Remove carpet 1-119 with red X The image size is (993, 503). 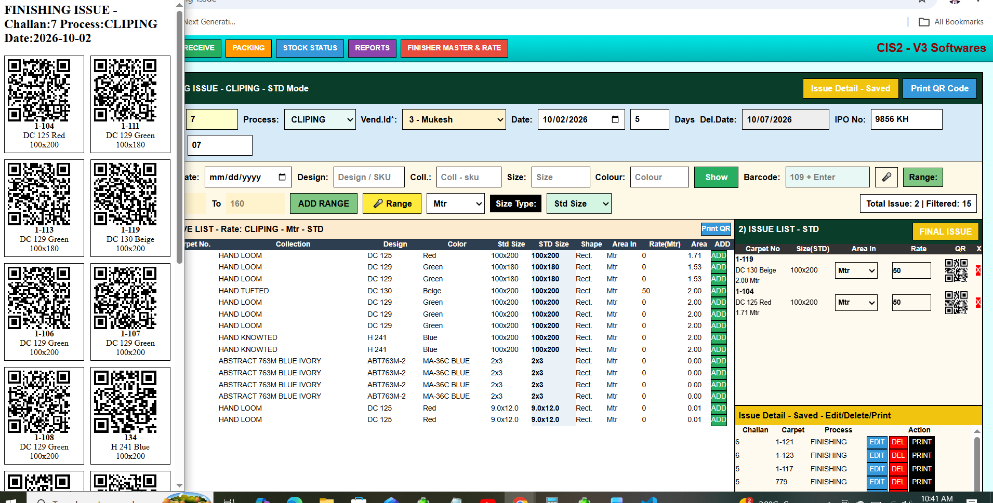[978, 270]
